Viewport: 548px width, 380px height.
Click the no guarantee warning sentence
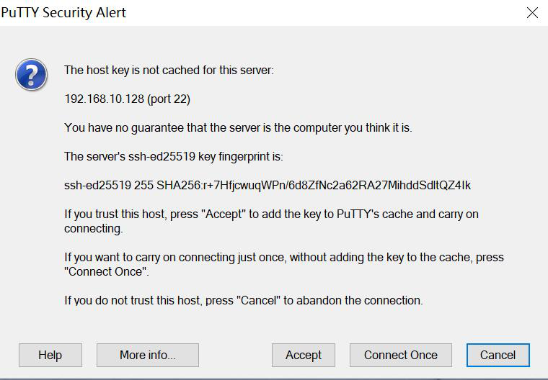click(238, 127)
